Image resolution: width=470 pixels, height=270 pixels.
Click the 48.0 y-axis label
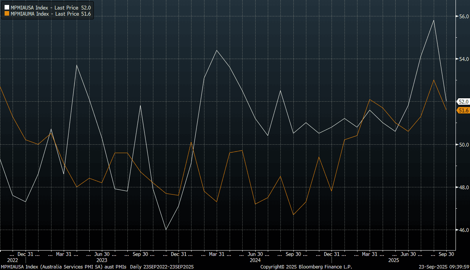tap(464, 187)
